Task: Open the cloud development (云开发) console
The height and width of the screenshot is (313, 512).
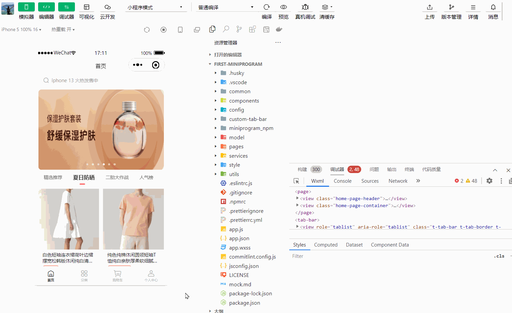Action: click(107, 7)
